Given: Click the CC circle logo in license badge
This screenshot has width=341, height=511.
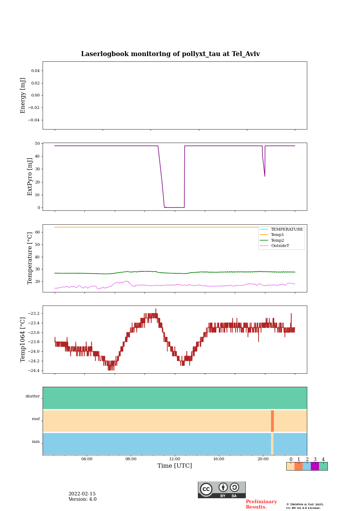Looking at the screenshot, I should [x=206, y=489].
